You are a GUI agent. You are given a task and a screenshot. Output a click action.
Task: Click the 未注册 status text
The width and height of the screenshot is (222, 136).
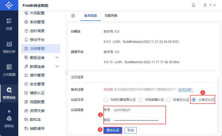coord(108,90)
